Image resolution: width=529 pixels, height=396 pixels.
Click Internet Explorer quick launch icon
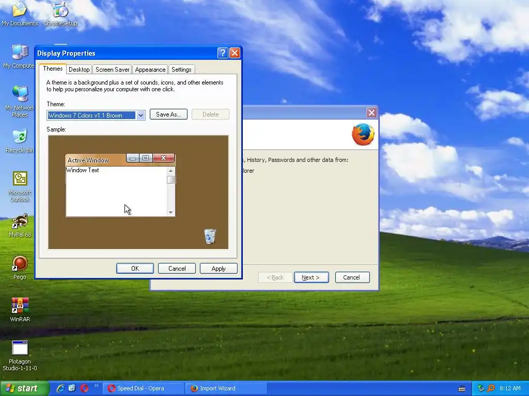pyautogui.click(x=60, y=388)
